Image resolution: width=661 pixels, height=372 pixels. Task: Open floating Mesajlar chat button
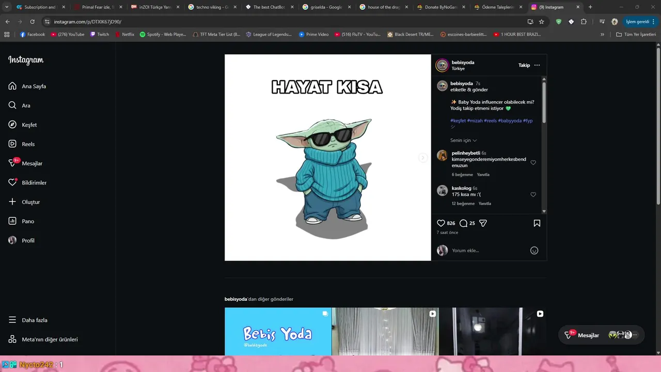point(602,335)
